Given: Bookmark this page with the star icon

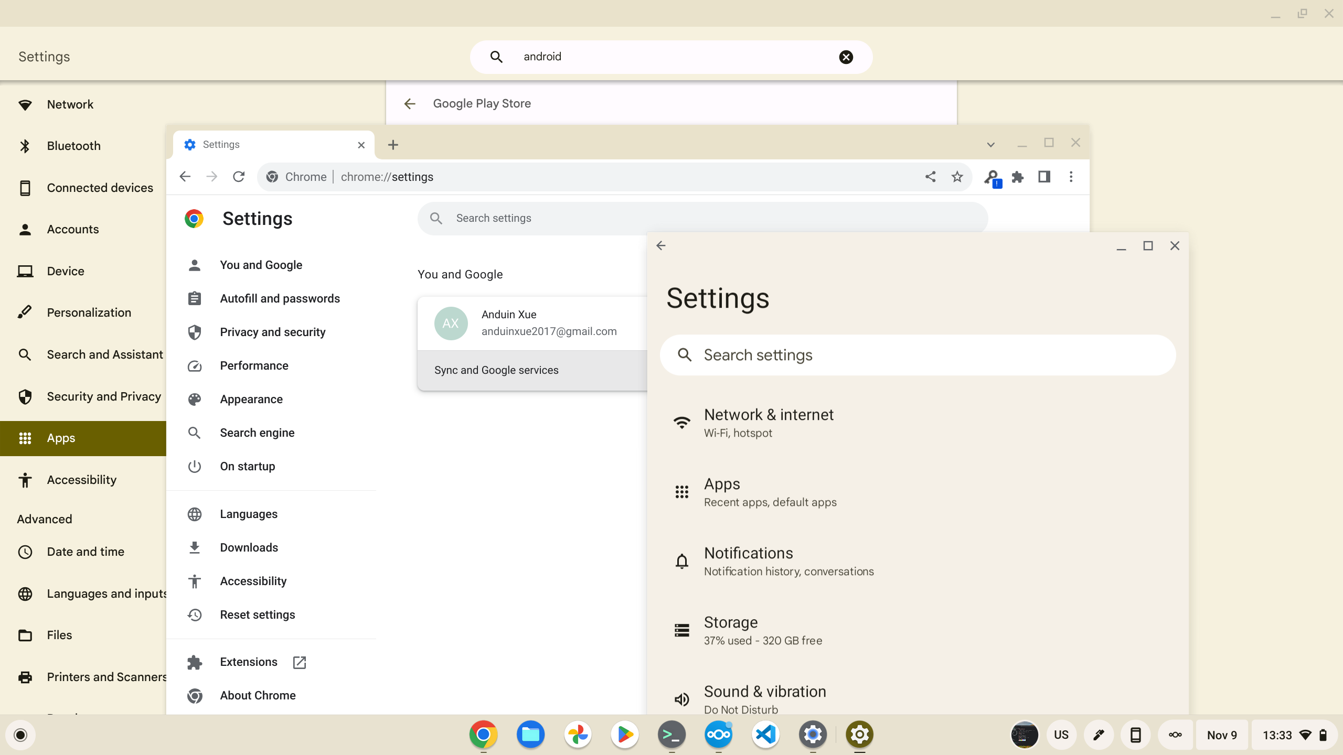Looking at the screenshot, I should 957,177.
